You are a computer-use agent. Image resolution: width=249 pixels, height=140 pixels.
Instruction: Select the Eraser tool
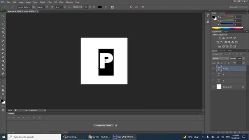click(3, 57)
